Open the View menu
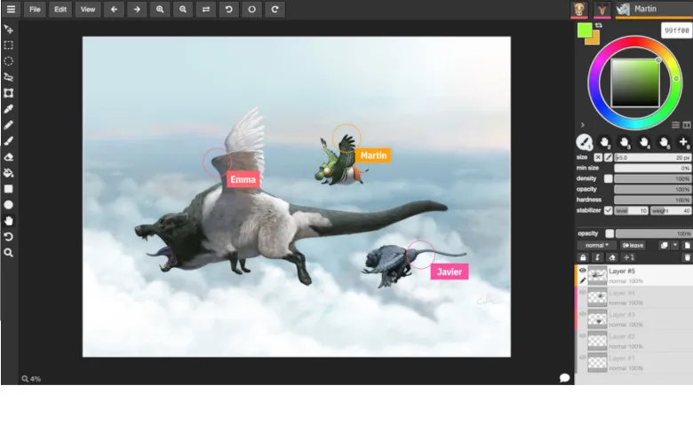Image resolution: width=693 pixels, height=433 pixels. (87, 10)
